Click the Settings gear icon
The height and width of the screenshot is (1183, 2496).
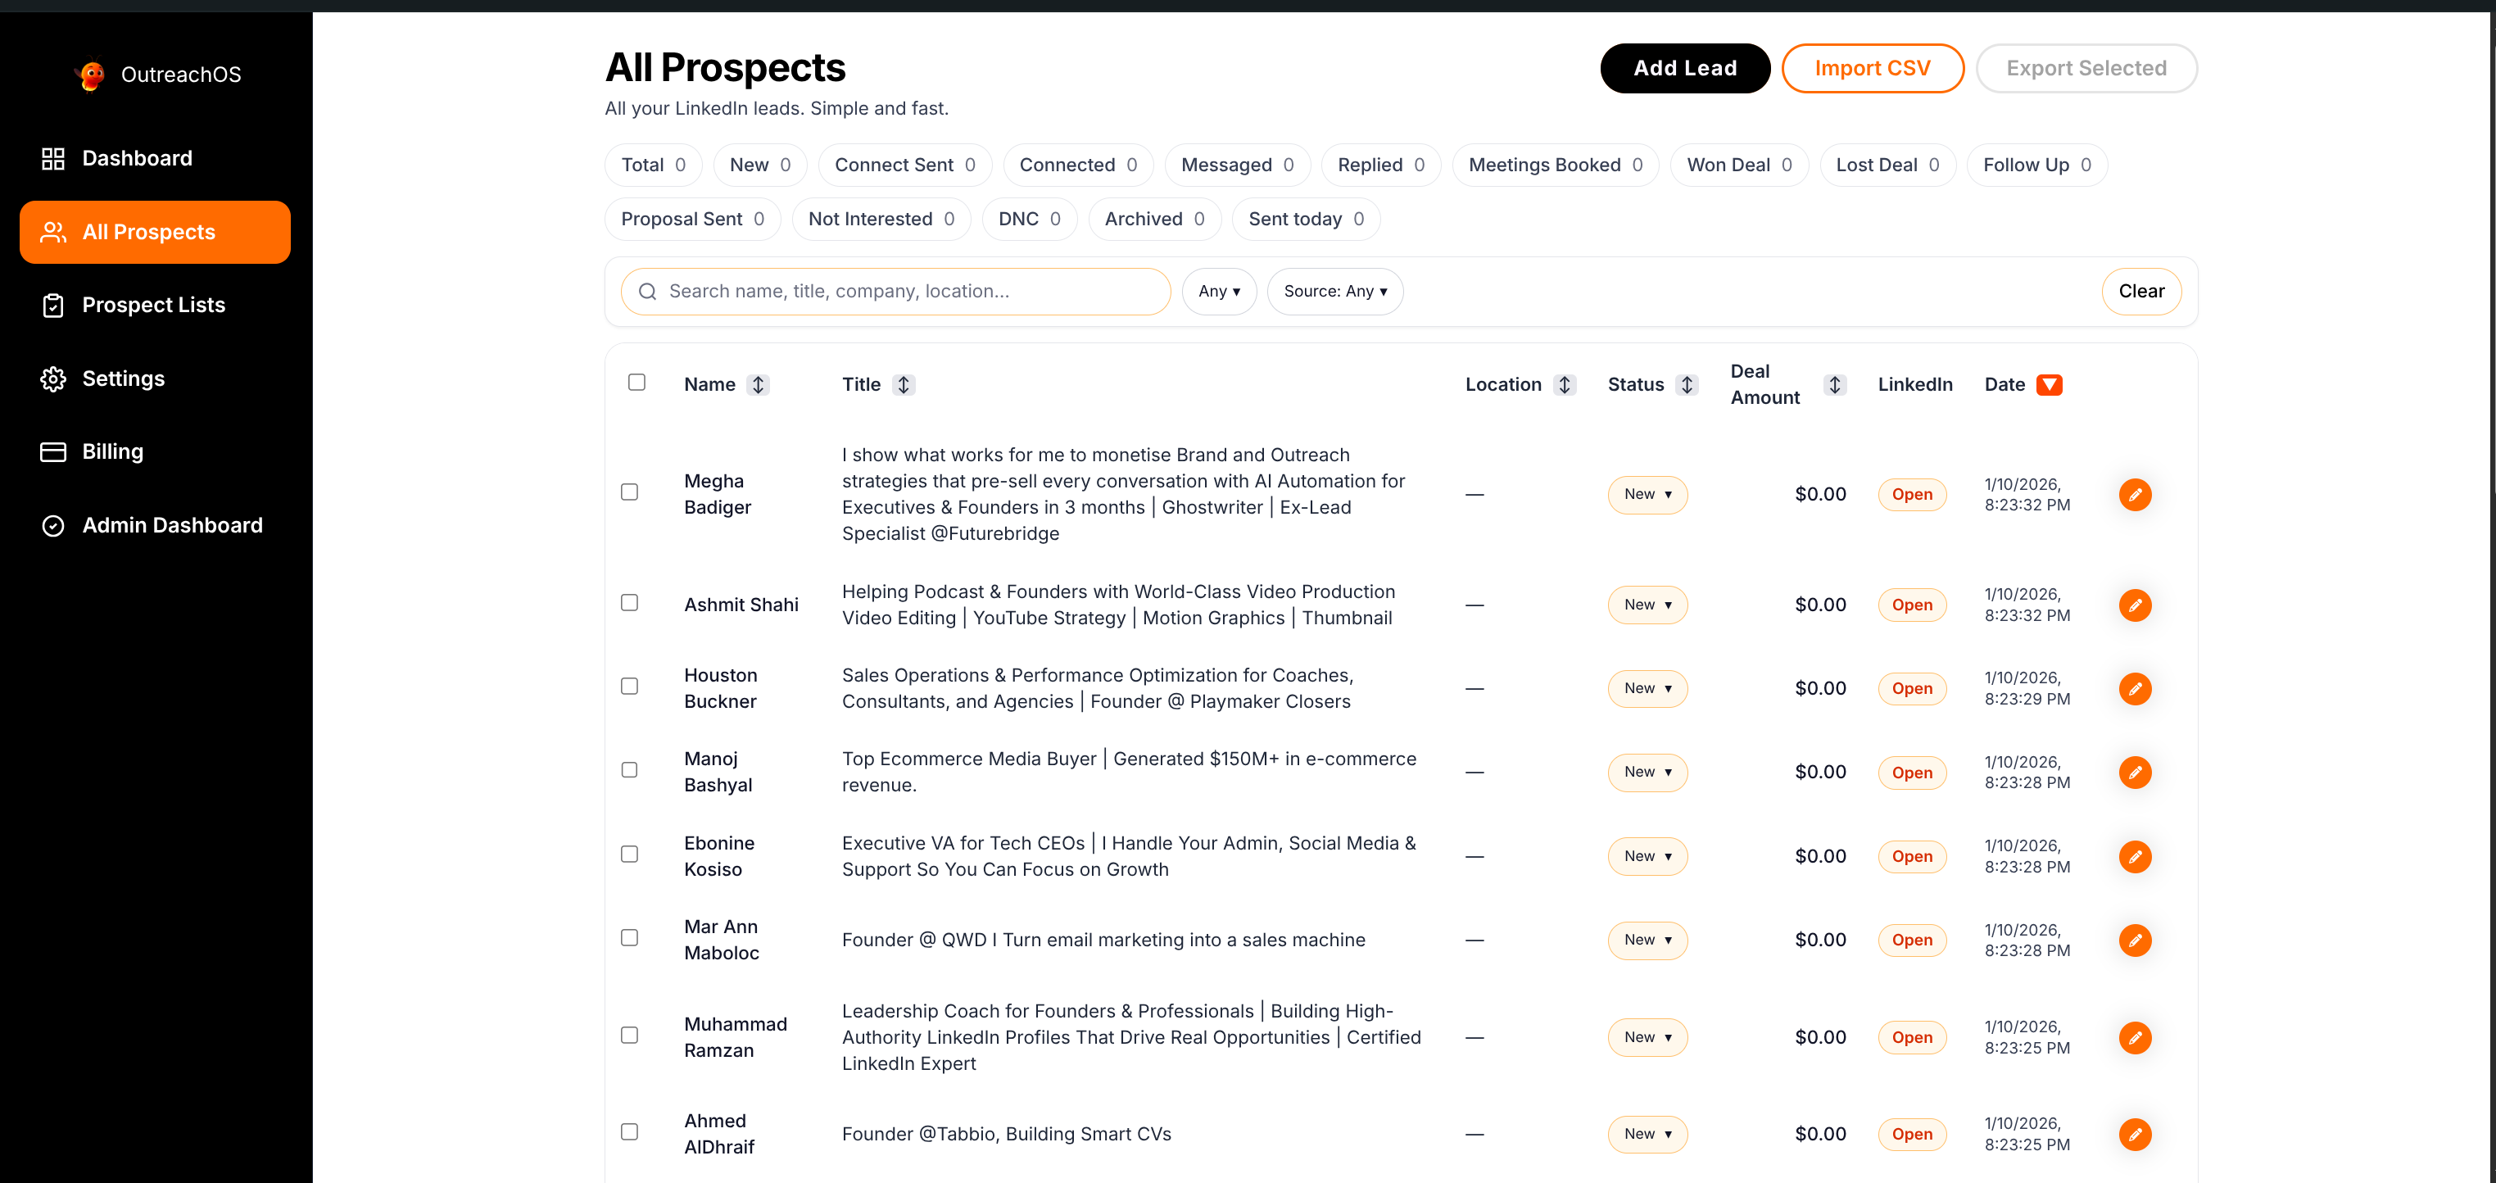(53, 378)
